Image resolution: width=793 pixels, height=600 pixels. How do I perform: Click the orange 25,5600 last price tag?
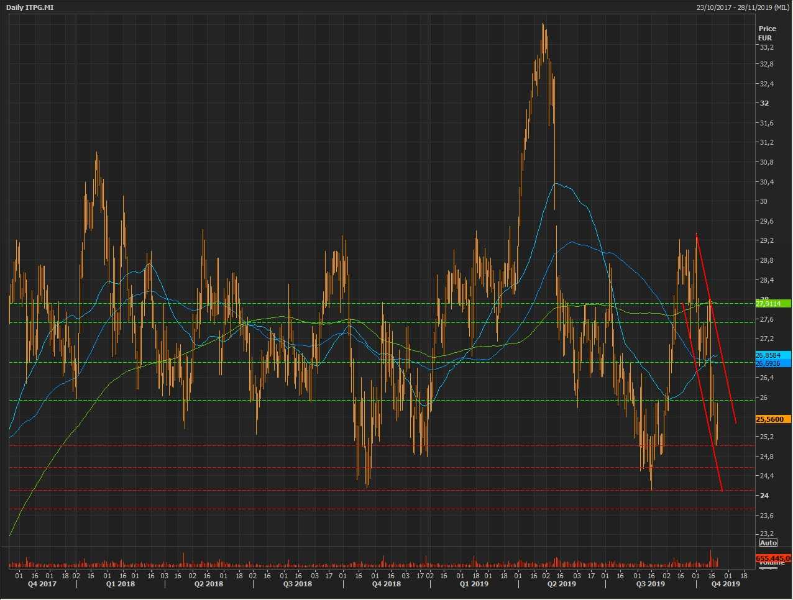tap(772, 419)
